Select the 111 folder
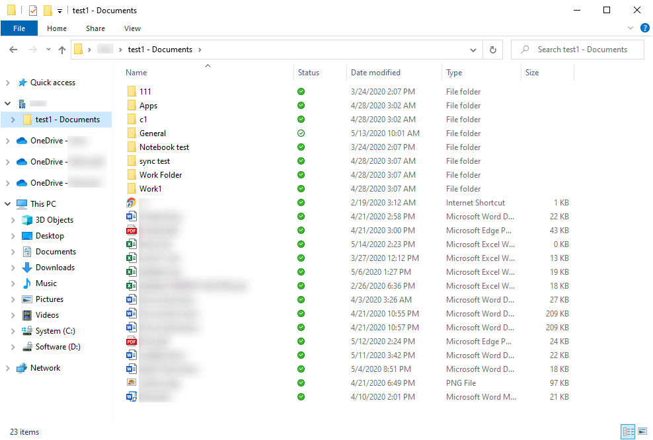 tap(145, 92)
